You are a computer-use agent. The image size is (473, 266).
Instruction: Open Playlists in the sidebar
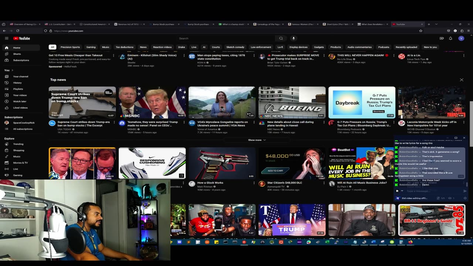pyautogui.click(x=21, y=89)
